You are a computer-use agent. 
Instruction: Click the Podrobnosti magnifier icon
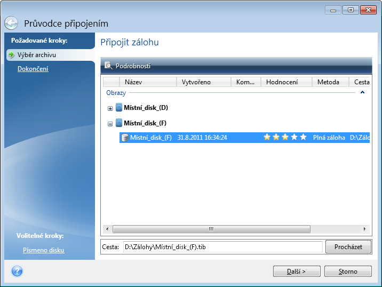pos(108,66)
